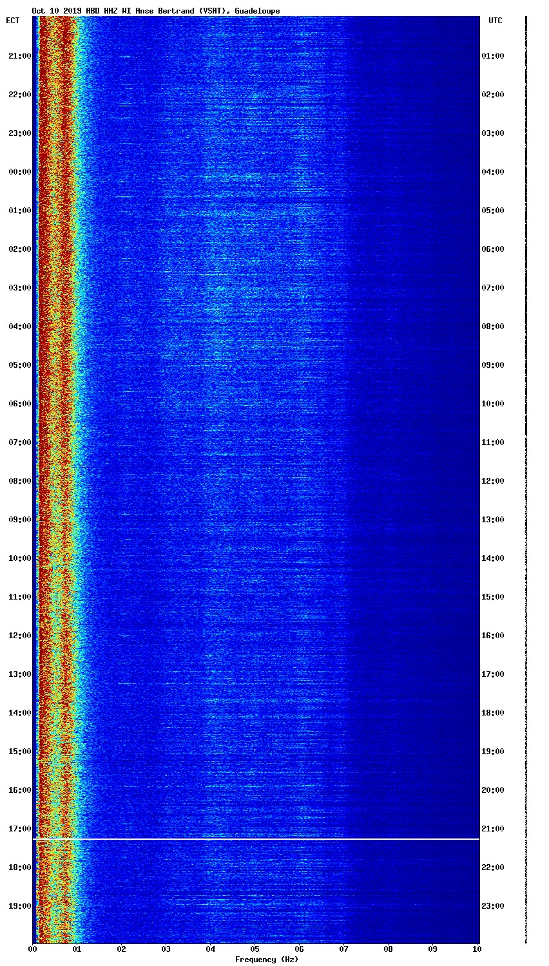
Task: Click the 08:00 UTC time label
Action: click(x=493, y=327)
